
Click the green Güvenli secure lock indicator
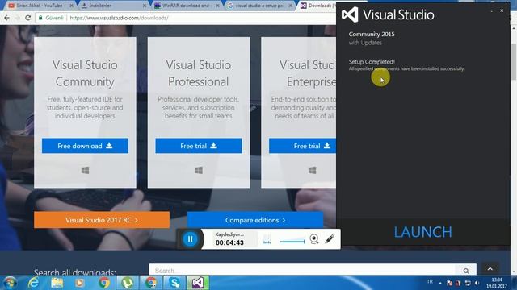pos(51,18)
